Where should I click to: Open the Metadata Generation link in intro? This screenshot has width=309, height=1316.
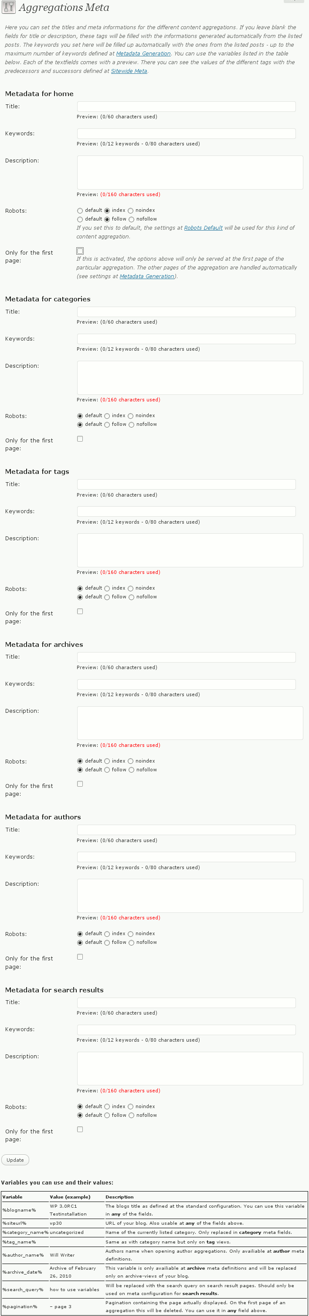click(143, 54)
